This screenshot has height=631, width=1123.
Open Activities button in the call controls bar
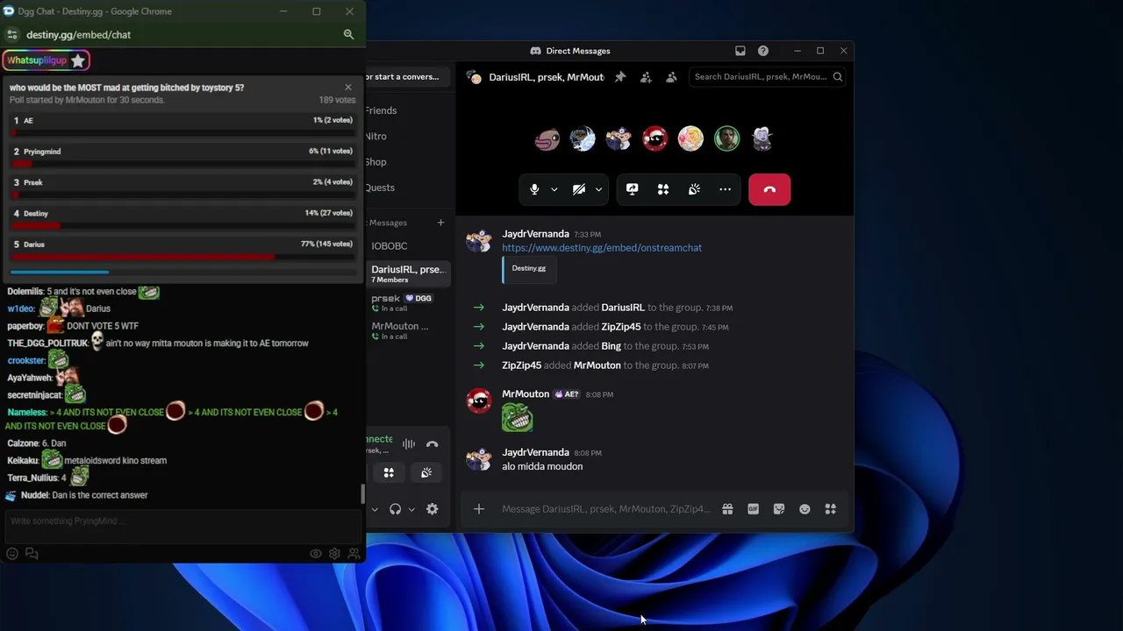click(663, 189)
